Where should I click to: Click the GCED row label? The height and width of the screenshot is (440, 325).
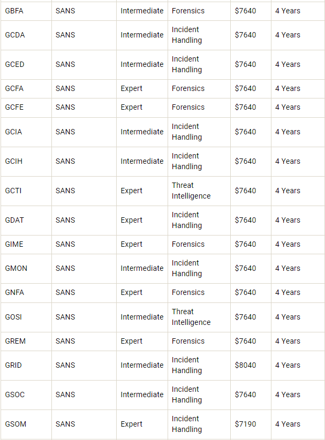pyautogui.click(x=14, y=64)
